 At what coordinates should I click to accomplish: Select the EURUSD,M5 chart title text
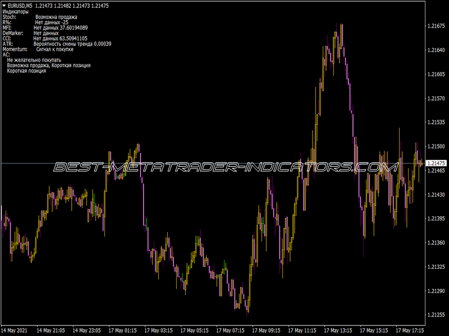tap(20, 6)
